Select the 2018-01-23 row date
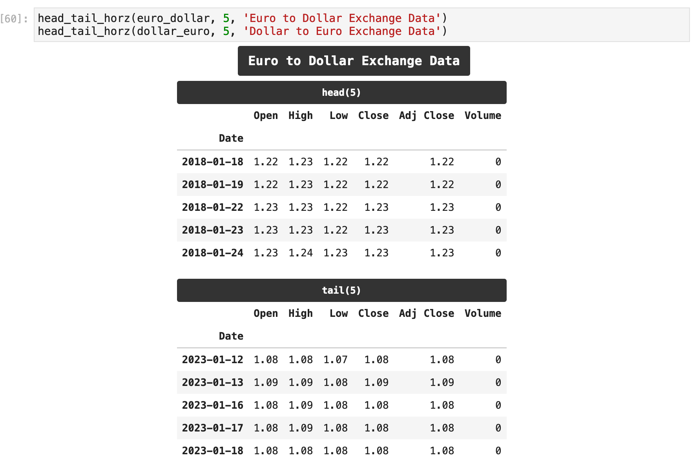Screen dimensions: 697x468 pyautogui.click(x=213, y=230)
